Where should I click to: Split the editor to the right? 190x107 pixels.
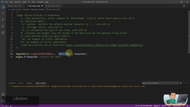pyautogui.click(x=184, y=6)
